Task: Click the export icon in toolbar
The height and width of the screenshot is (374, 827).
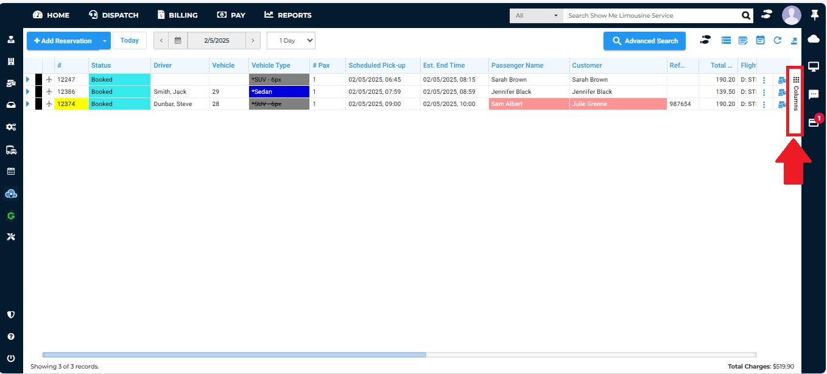Action: [794, 41]
